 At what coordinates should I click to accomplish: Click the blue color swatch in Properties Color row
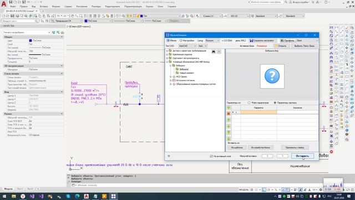coord(31,41)
